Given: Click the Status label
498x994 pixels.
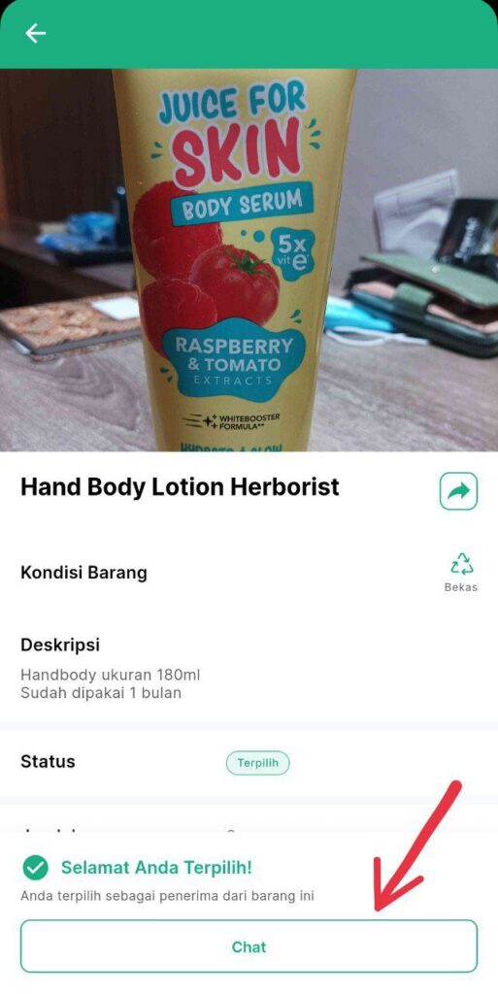Looking at the screenshot, I should 48,761.
